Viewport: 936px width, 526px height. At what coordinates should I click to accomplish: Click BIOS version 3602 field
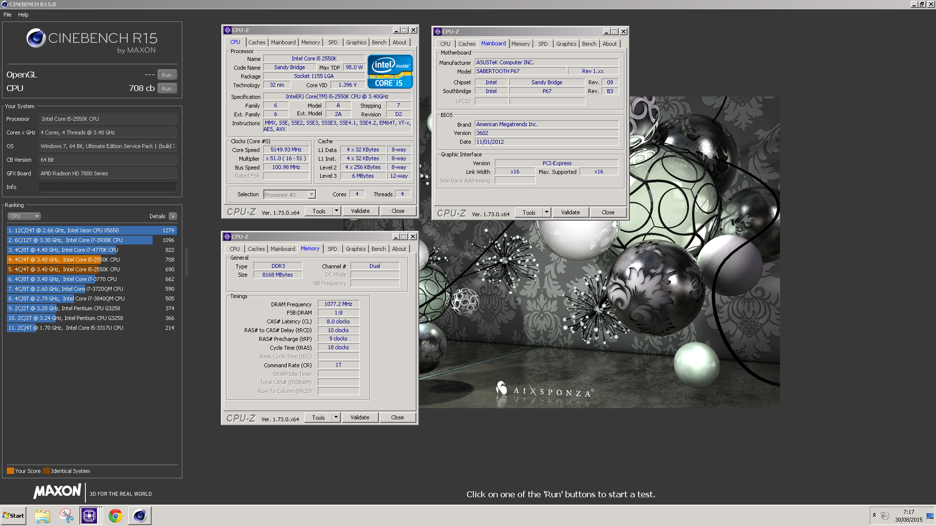point(546,133)
